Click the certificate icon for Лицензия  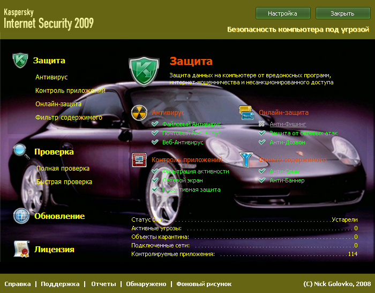pyautogui.click(x=21, y=249)
